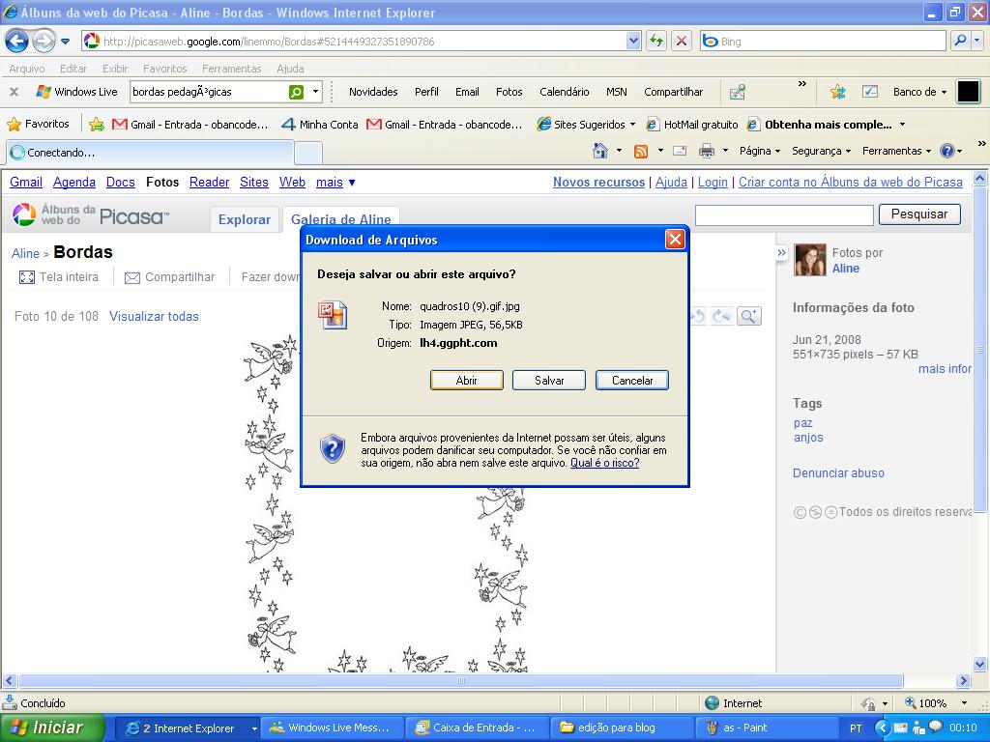Open Minha Conta favorite link
This screenshot has height=742, width=990.
(x=320, y=125)
